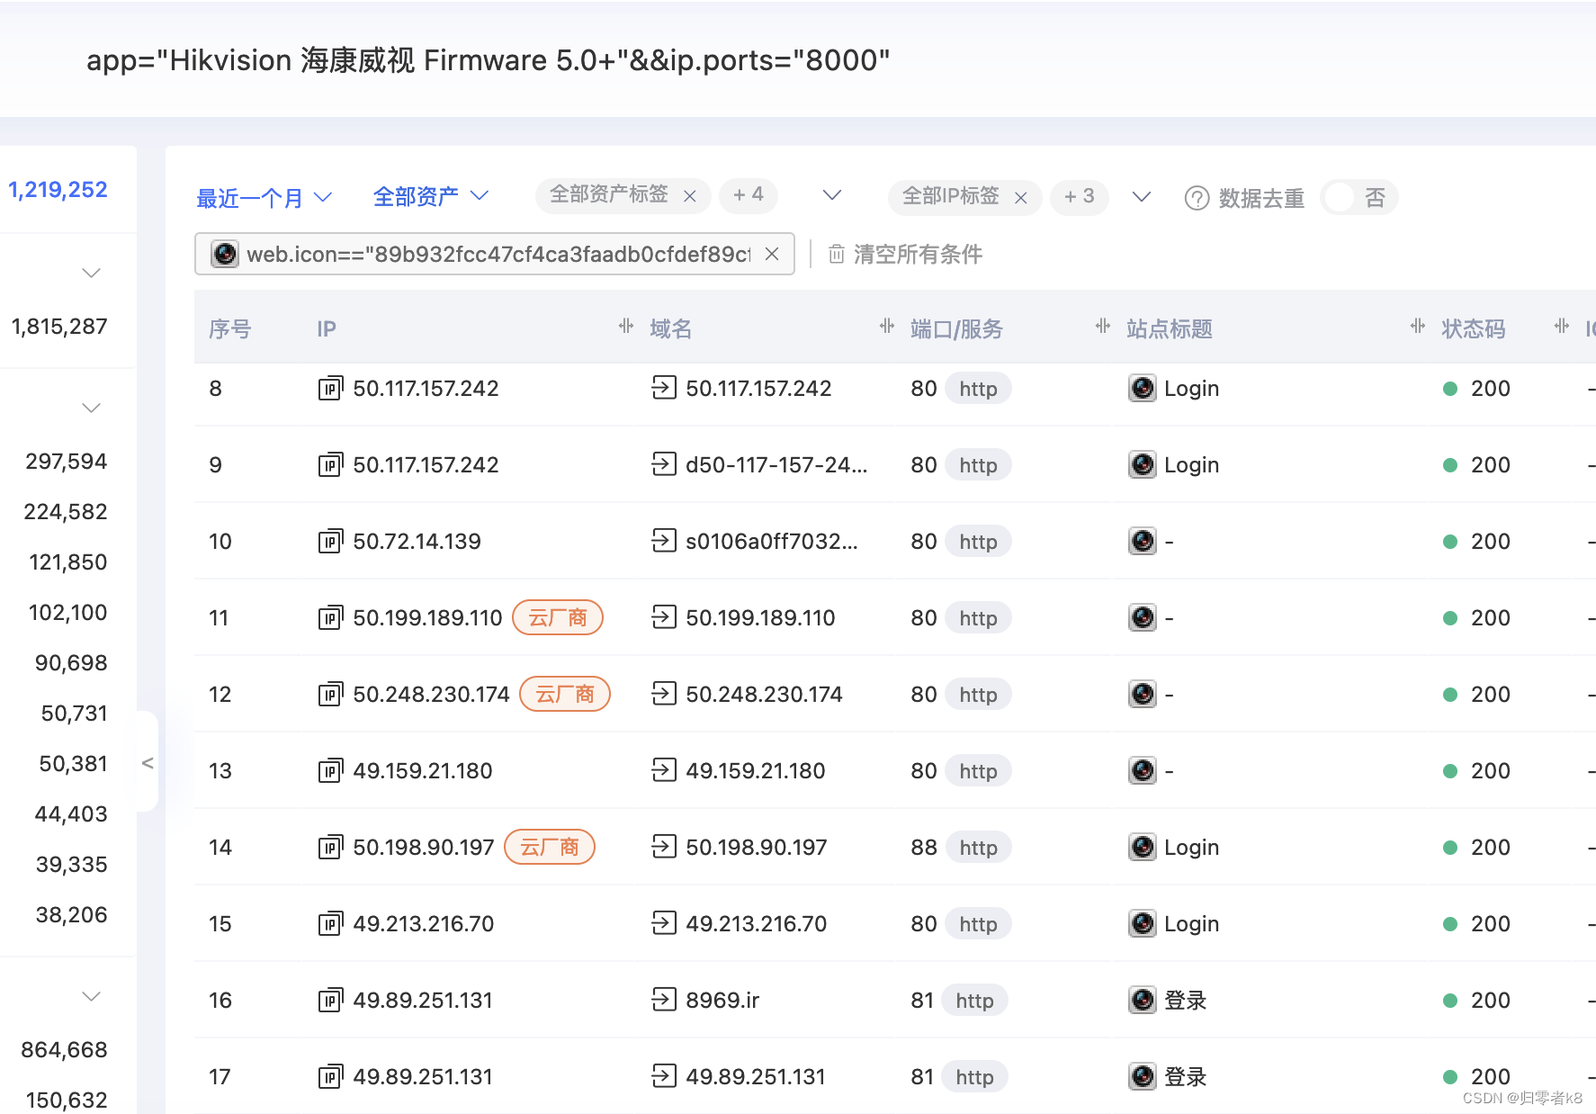
Task: Open the link icon beside domain d50-117-157-24...
Action: [664, 464]
